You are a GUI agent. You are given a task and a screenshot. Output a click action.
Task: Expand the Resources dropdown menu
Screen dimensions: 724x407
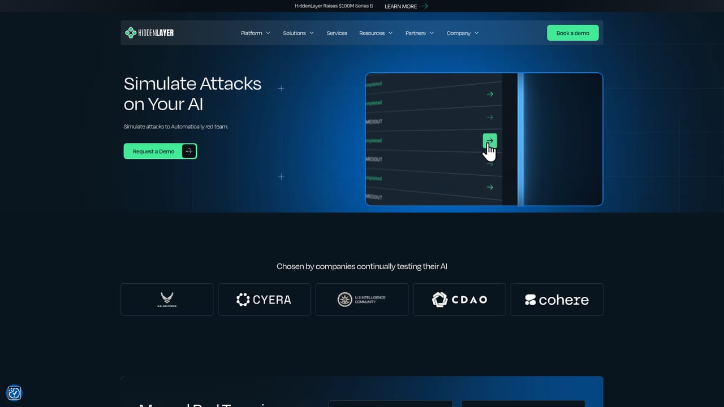[x=376, y=33]
